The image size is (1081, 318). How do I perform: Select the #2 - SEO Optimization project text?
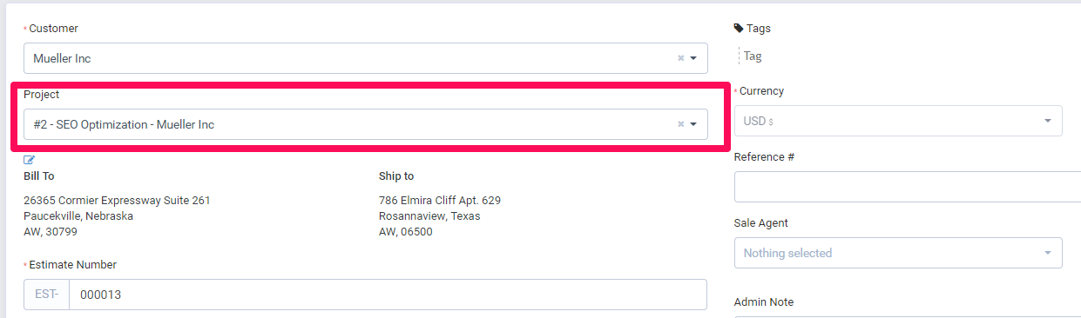point(124,124)
